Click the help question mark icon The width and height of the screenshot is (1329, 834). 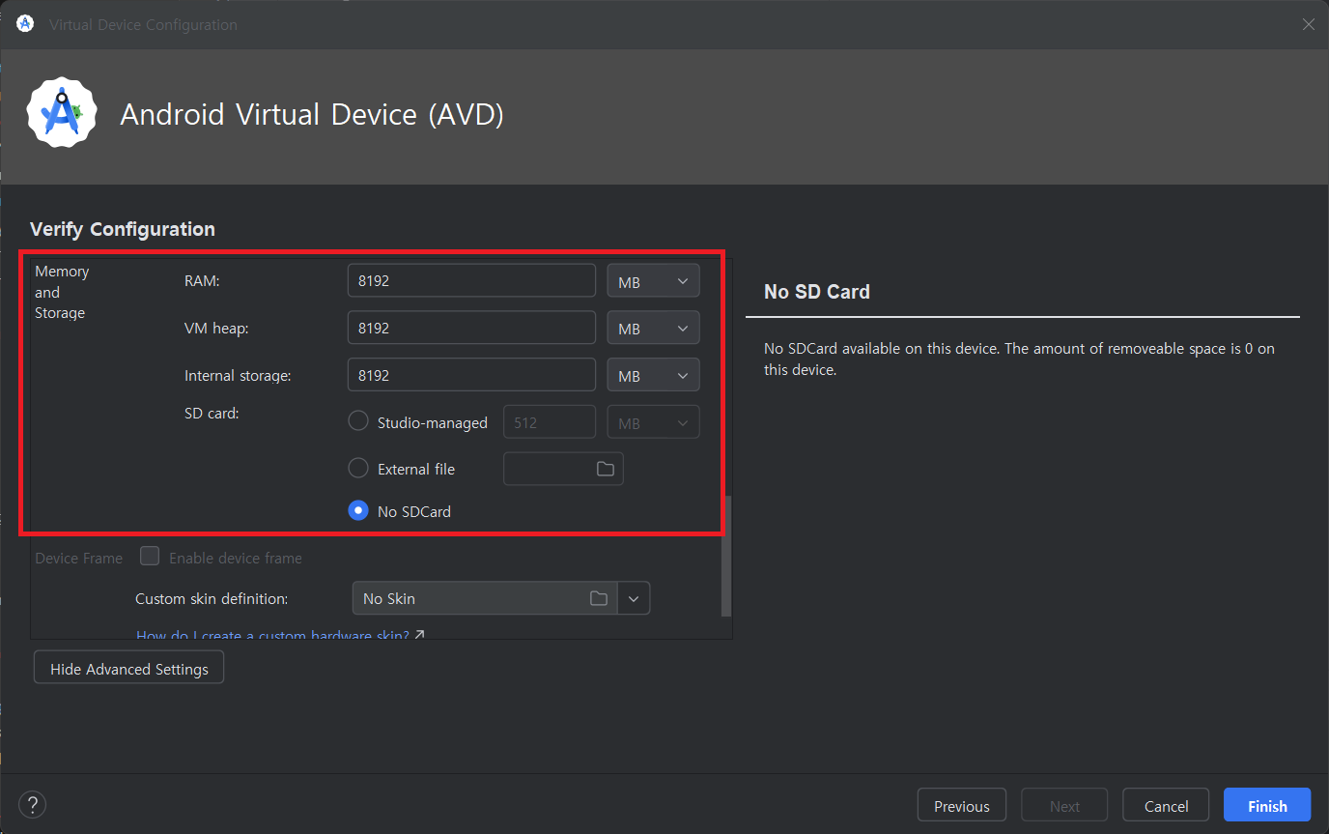(32, 805)
